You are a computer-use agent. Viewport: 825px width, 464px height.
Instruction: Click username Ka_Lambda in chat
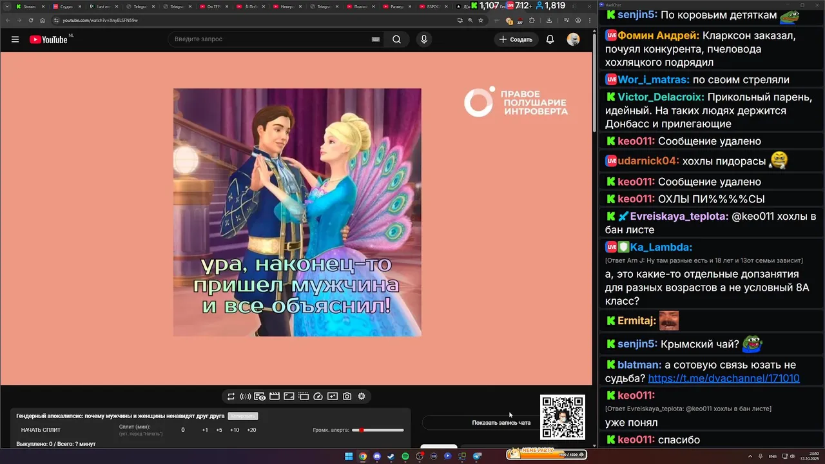click(x=661, y=247)
